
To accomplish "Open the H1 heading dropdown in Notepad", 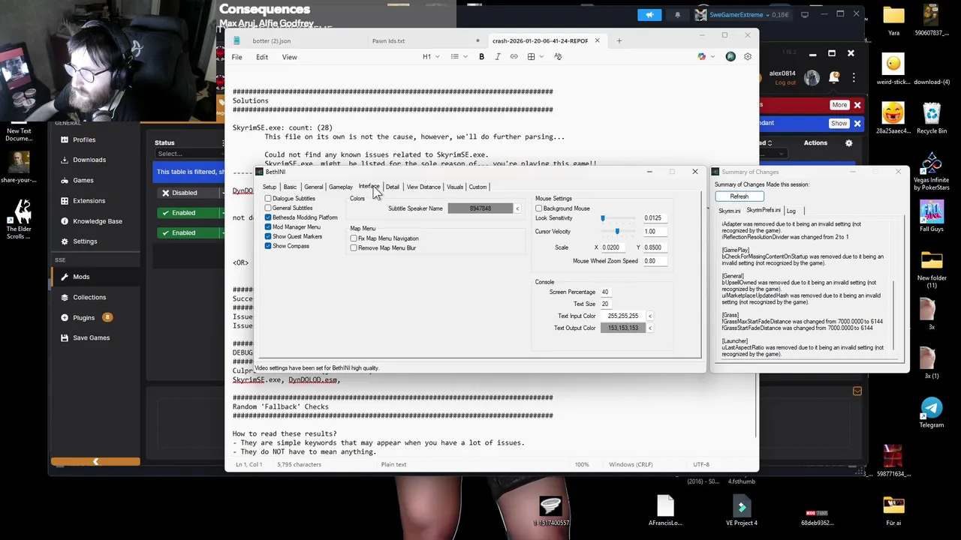I will [x=431, y=57].
